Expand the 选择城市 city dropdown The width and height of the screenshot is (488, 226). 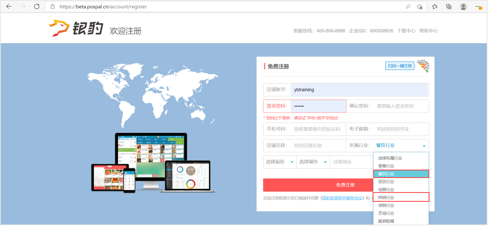tap(313, 162)
